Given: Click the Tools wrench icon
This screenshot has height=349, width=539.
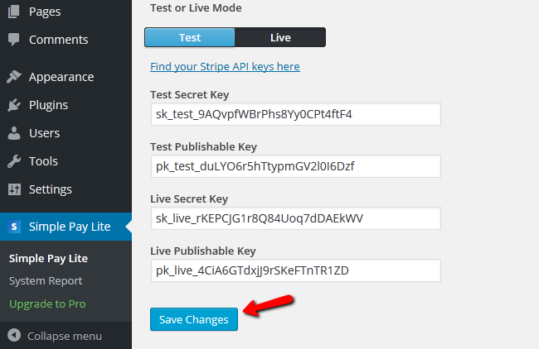Looking at the screenshot, I should coord(13,161).
